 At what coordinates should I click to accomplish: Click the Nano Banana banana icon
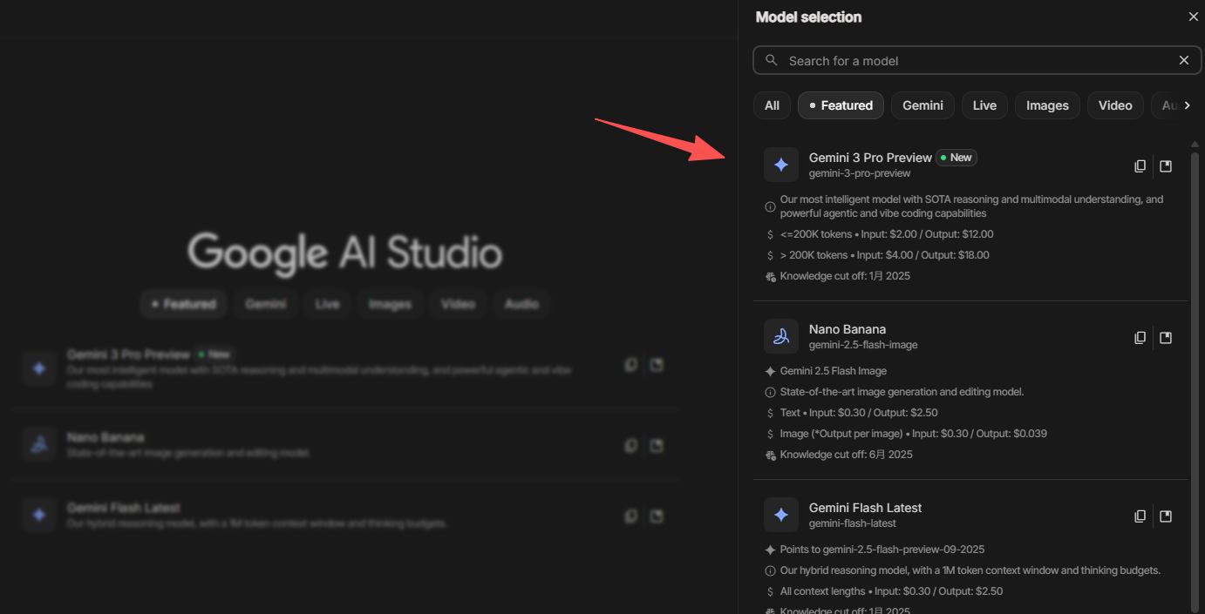pos(781,336)
